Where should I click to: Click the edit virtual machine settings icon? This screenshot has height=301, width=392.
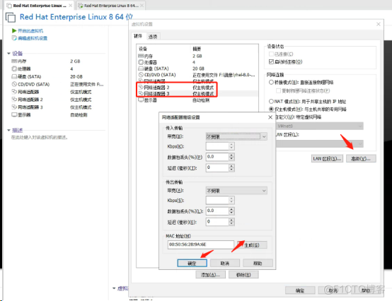[14, 38]
